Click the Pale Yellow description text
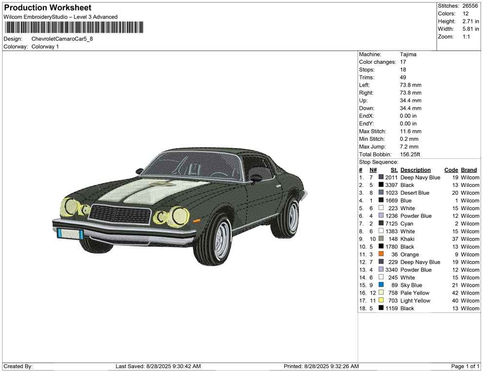 point(415,293)
